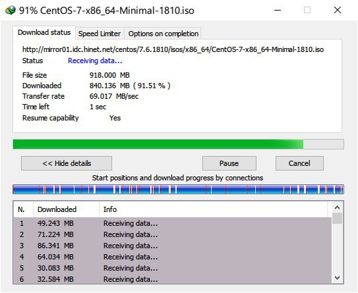Click the Transfer rate value 69.017 MB/sec
The height and width of the screenshot is (293, 358).
114,96
